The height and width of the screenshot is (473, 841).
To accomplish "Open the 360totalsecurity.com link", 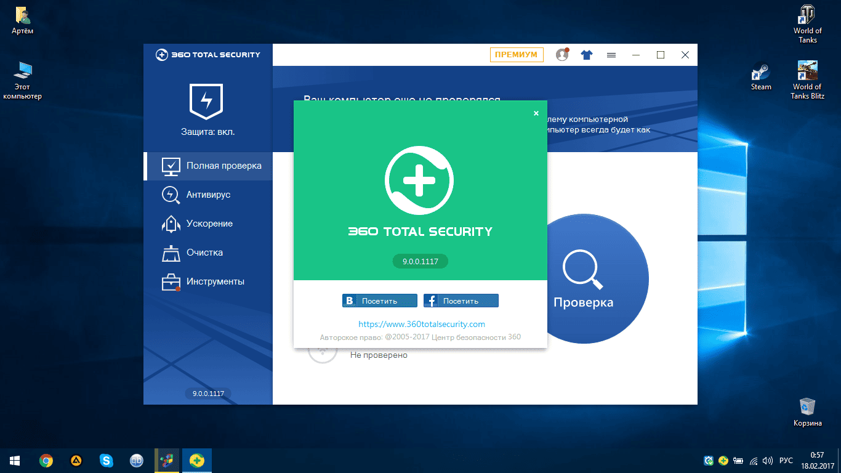I will pos(422,324).
